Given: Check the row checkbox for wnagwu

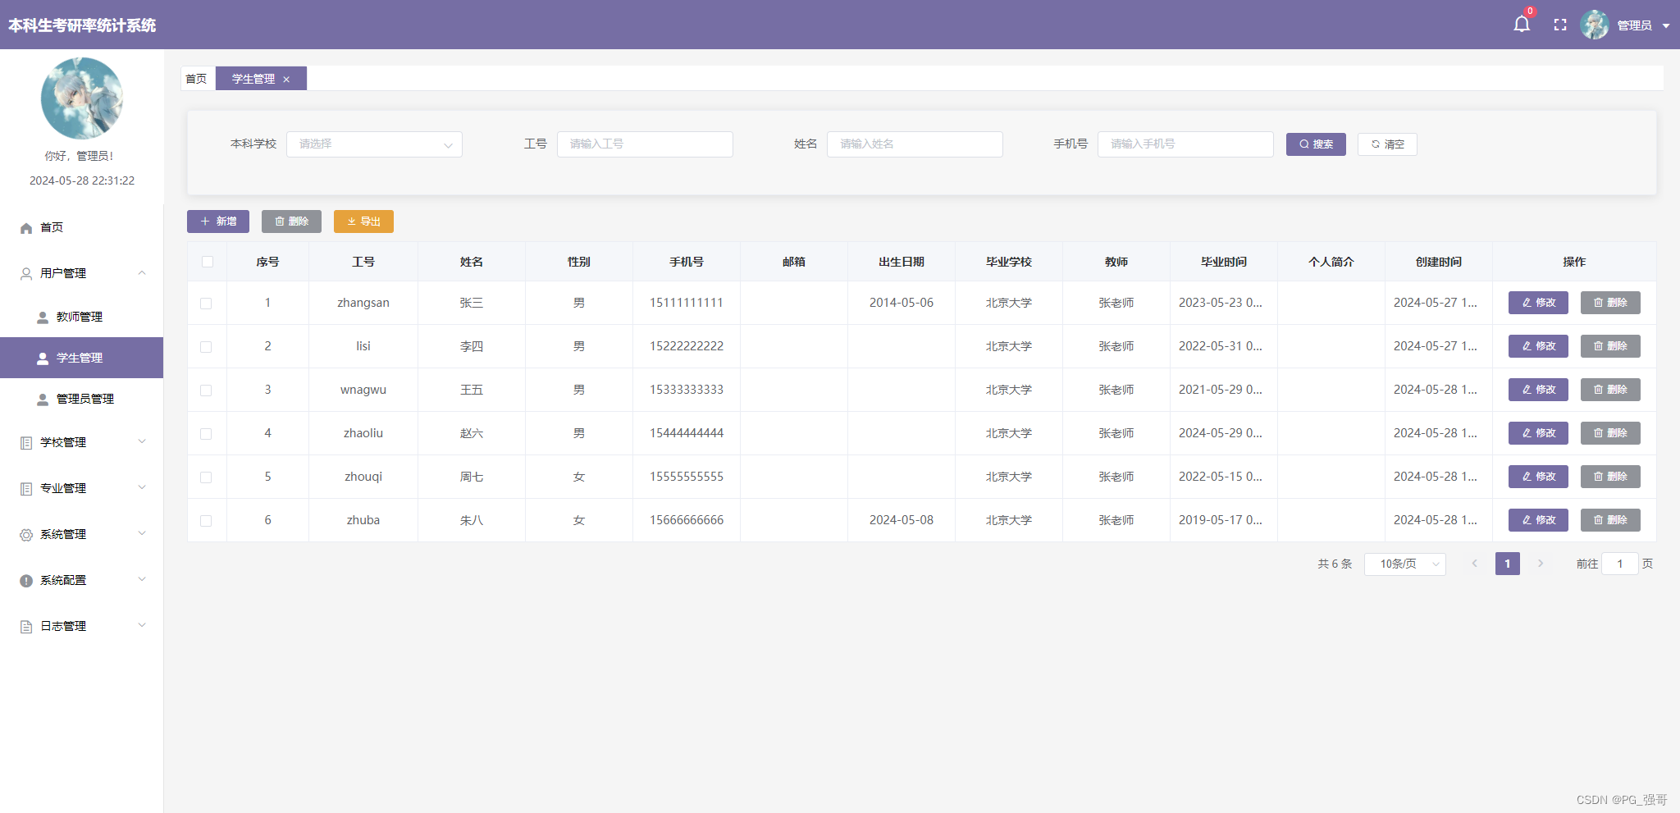Looking at the screenshot, I should coord(206,391).
